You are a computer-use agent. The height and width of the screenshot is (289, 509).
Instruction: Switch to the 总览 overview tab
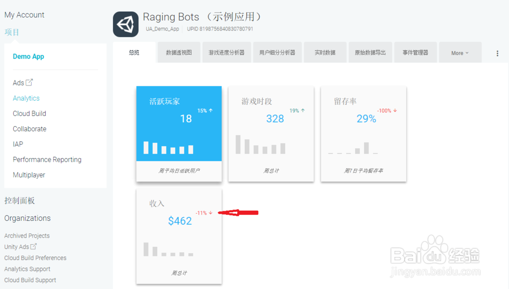pyautogui.click(x=134, y=52)
